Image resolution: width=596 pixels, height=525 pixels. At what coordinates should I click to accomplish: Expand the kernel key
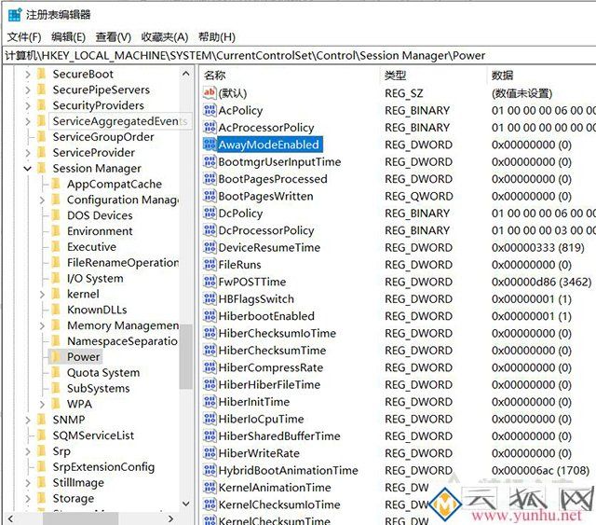(42, 295)
